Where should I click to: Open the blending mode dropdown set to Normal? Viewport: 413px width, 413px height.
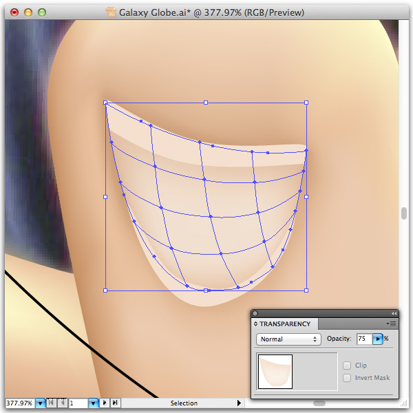(x=288, y=339)
